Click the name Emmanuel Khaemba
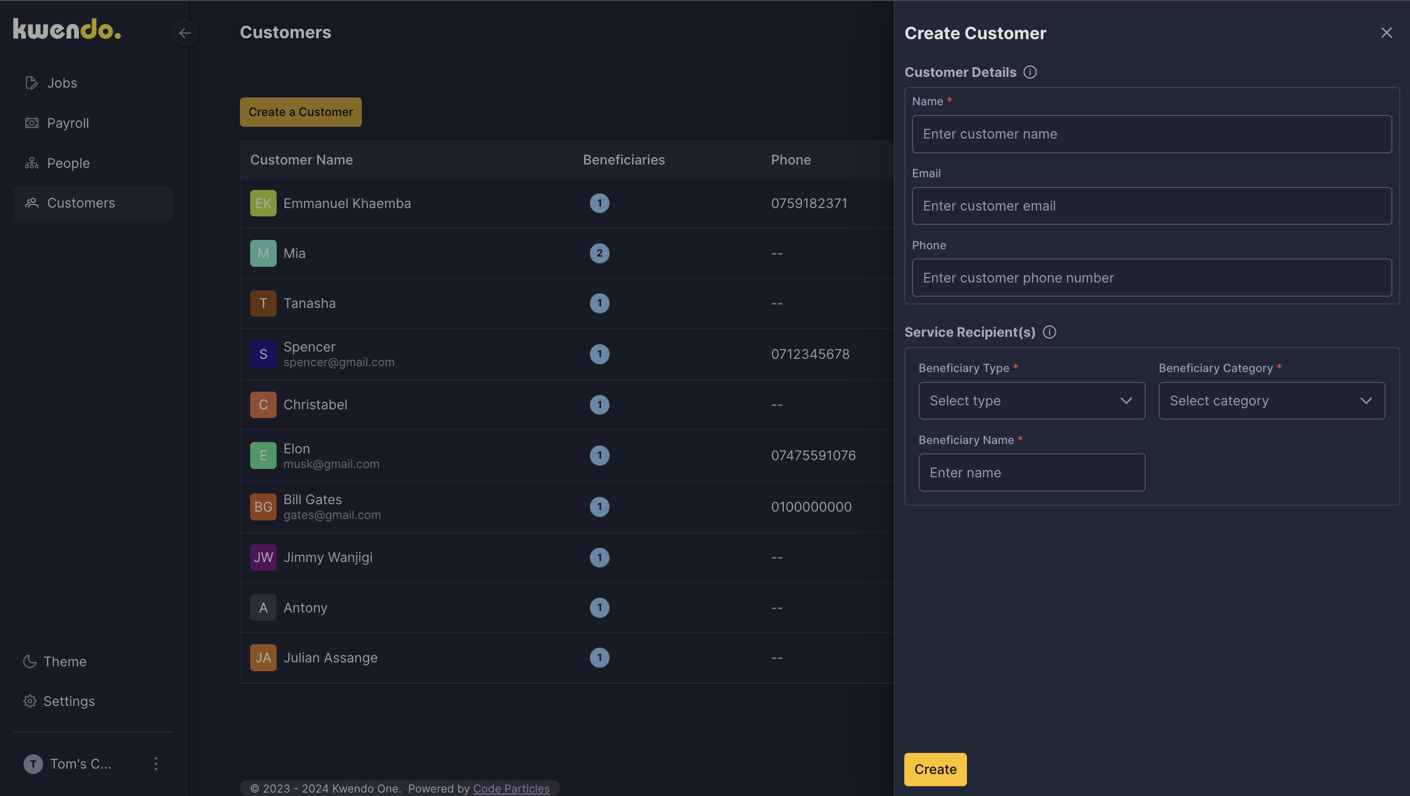1410x796 pixels. click(347, 203)
